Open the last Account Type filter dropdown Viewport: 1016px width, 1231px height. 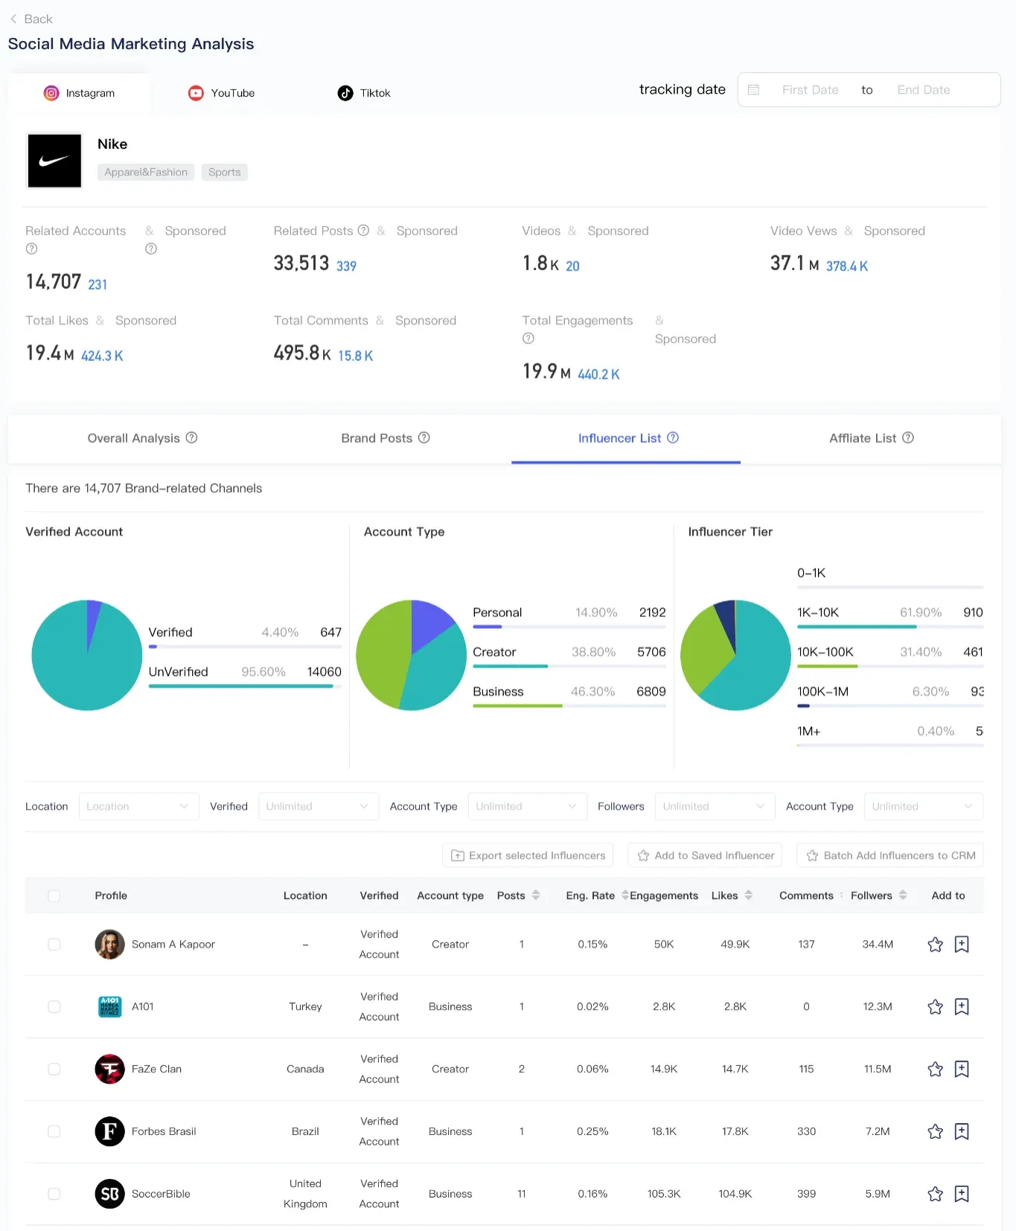click(924, 807)
